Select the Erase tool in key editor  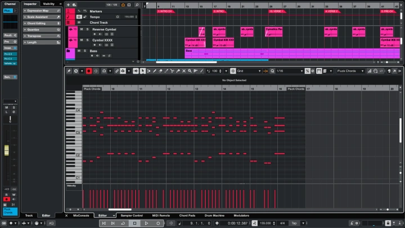(x=160, y=71)
